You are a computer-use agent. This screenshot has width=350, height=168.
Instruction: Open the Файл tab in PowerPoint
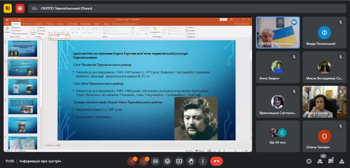pos(7,24)
